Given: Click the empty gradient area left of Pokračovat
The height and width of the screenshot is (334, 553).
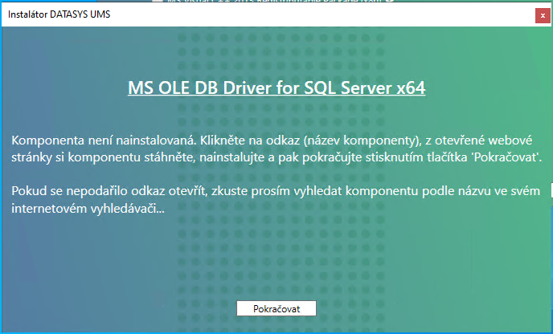Looking at the screenshot, I should [x=121, y=308].
